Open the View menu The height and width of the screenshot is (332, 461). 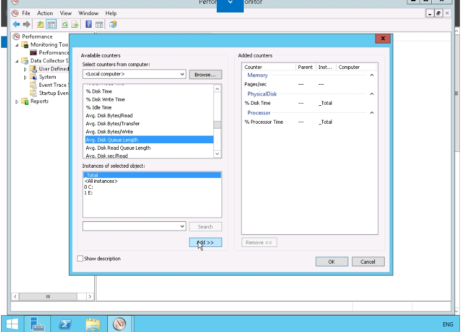(x=66, y=13)
